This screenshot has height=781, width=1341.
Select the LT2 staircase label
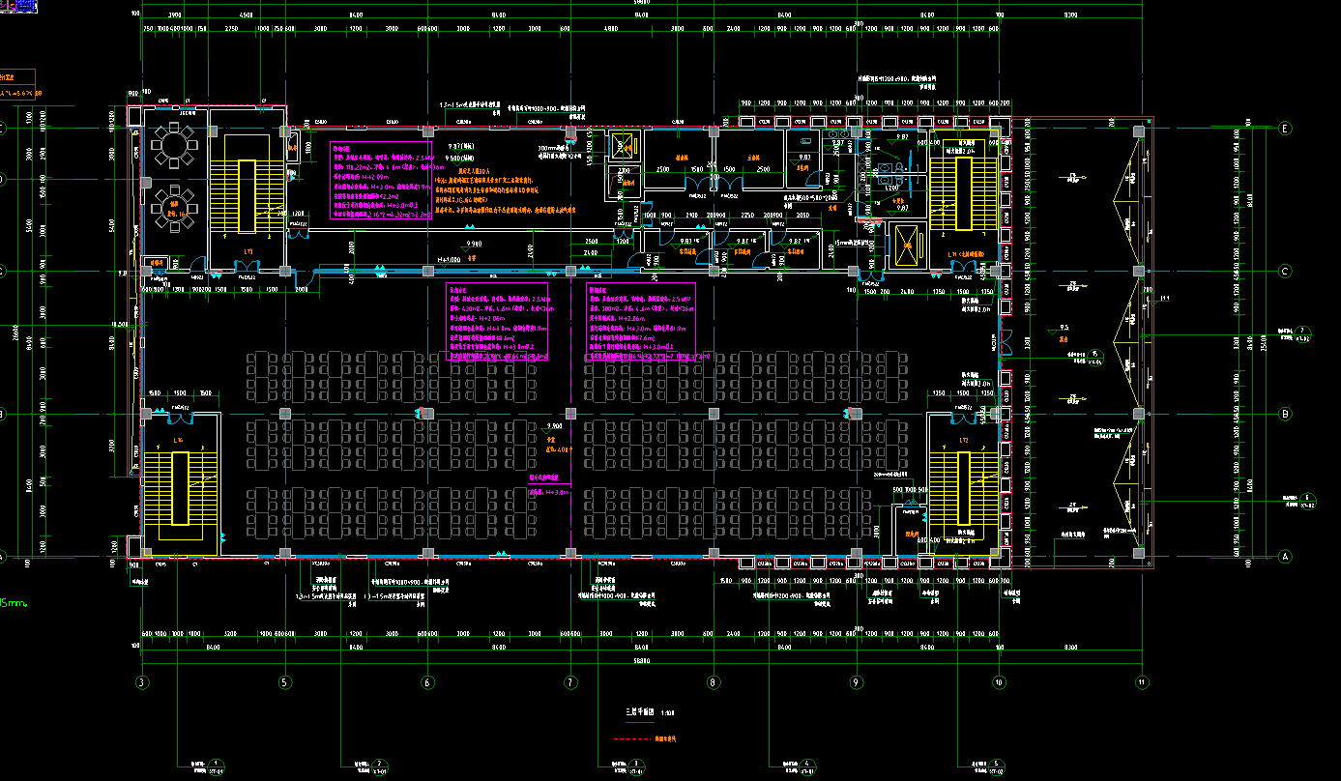(964, 441)
